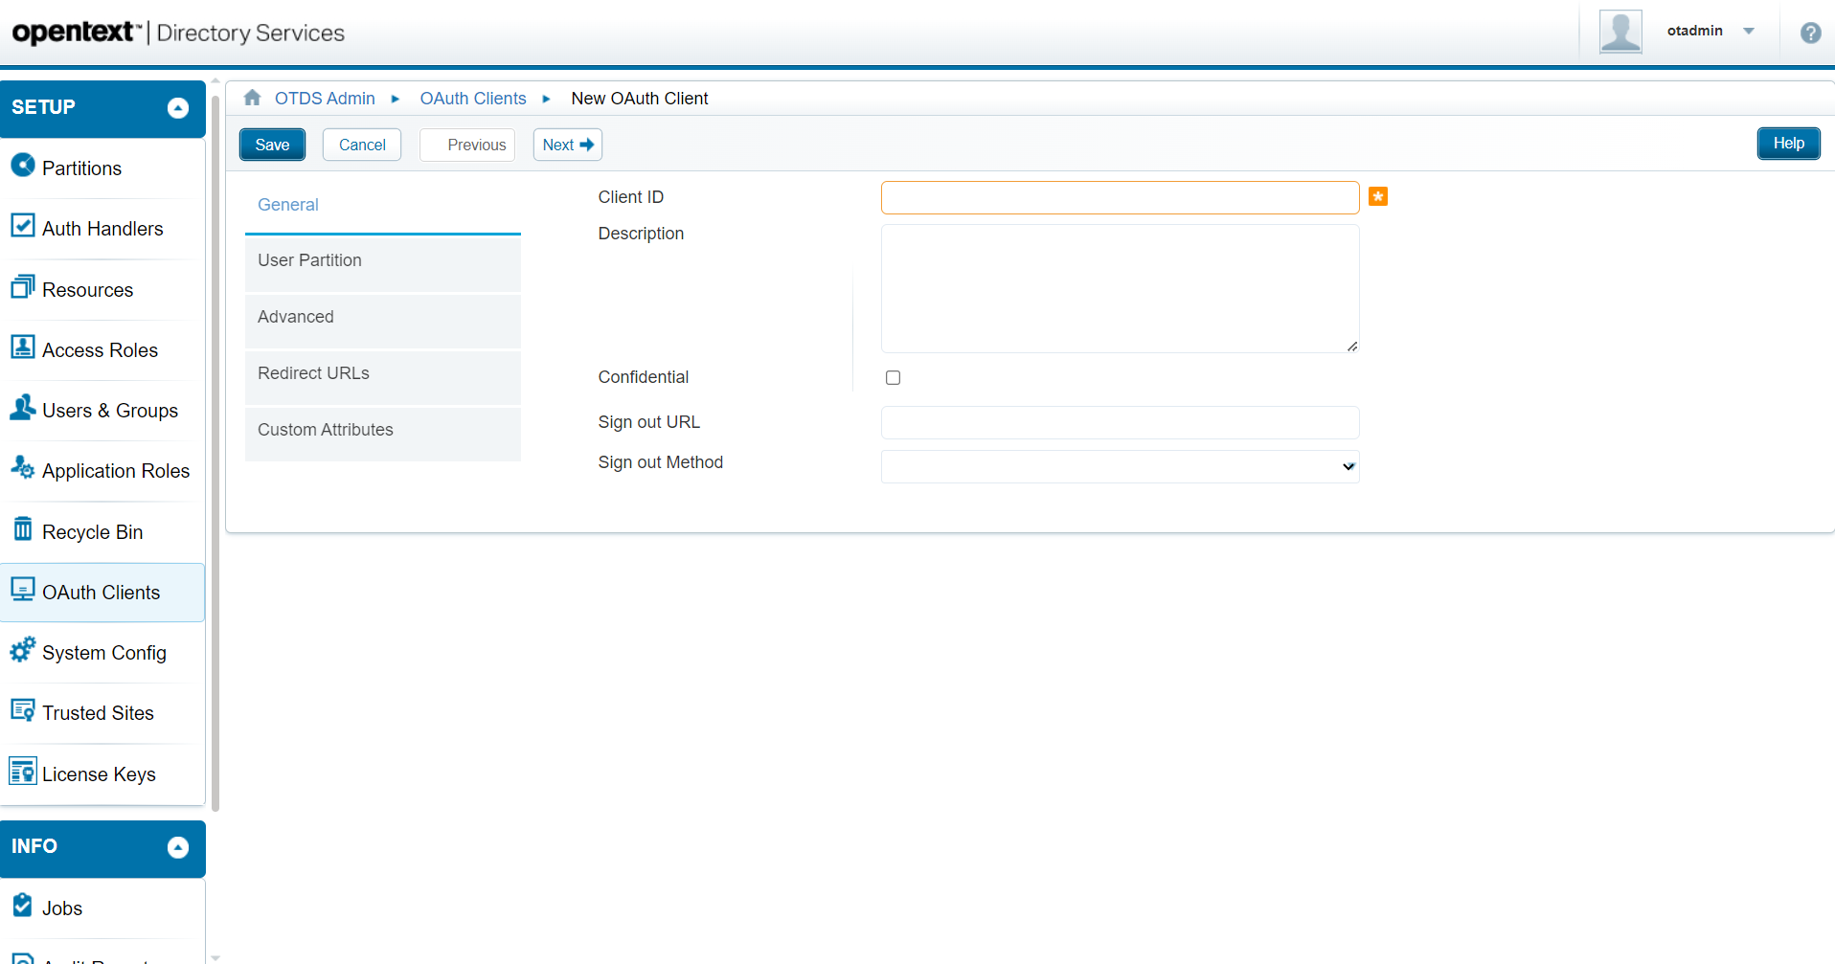The height and width of the screenshot is (964, 1835).
Task: Select the Users & Groups icon
Action: click(x=23, y=408)
